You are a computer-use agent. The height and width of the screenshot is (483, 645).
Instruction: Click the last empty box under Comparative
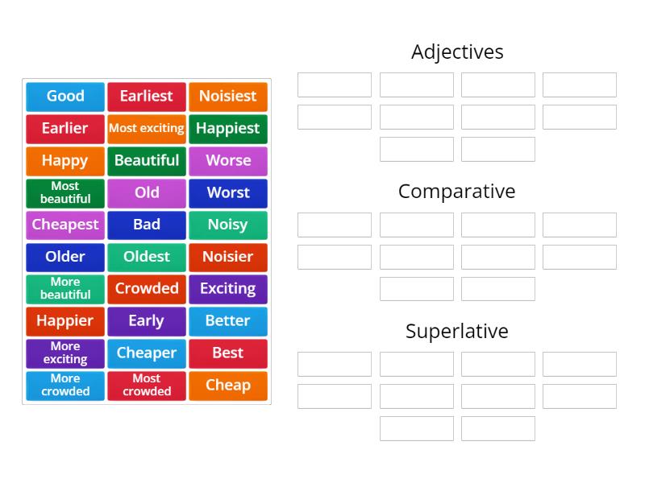click(x=497, y=288)
